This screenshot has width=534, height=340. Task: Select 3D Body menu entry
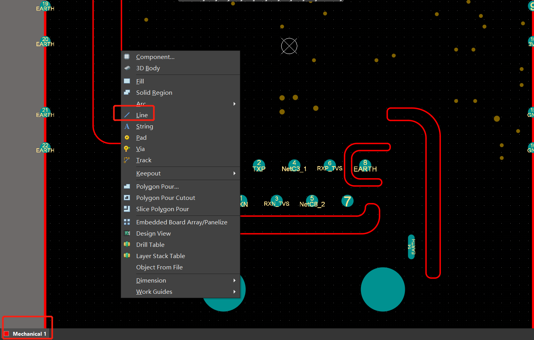pyautogui.click(x=180, y=68)
